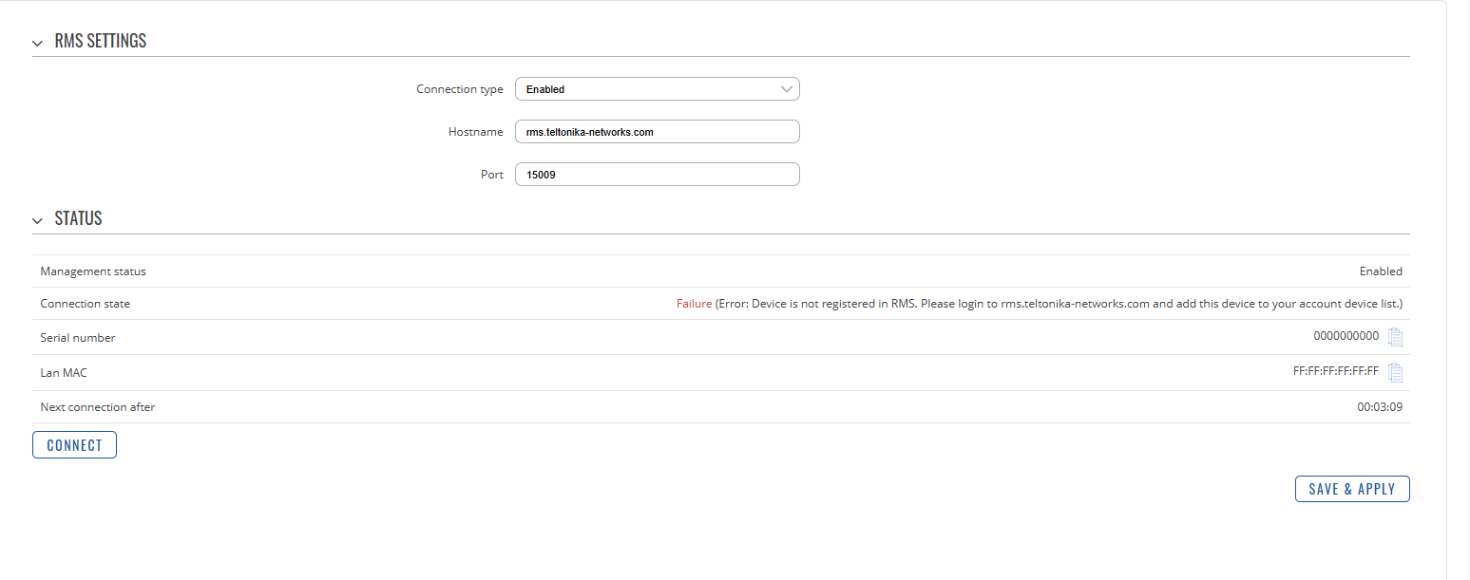Click the Connect button
The image size is (1470, 580).
[74, 445]
